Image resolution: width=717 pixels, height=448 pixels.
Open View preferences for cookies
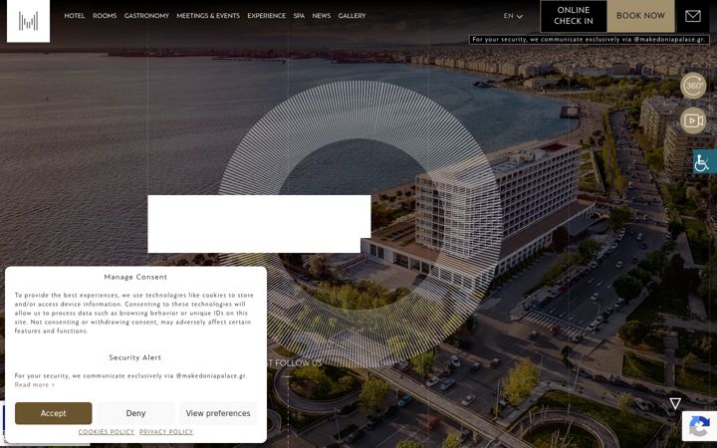(x=218, y=413)
